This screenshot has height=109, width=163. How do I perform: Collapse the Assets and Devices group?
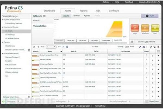tap(3, 27)
